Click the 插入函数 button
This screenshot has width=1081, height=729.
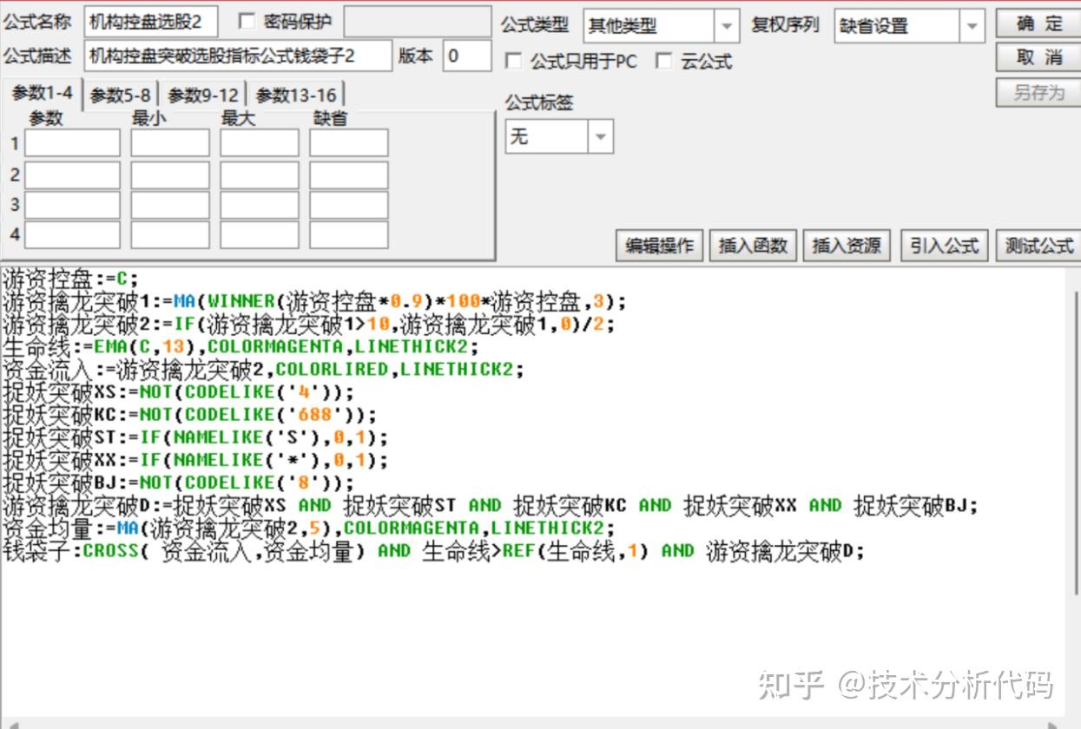click(x=753, y=246)
